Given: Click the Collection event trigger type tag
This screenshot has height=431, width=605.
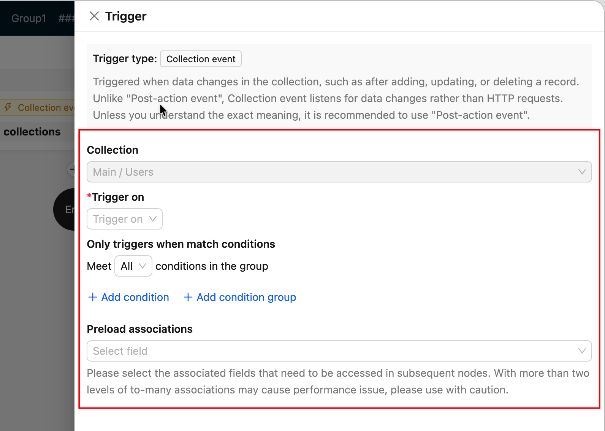Looking at the screenshot, I should (x=201, y=59).
